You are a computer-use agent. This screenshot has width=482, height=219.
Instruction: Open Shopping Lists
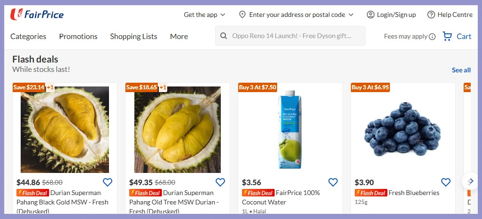click(x=133, y=36)
